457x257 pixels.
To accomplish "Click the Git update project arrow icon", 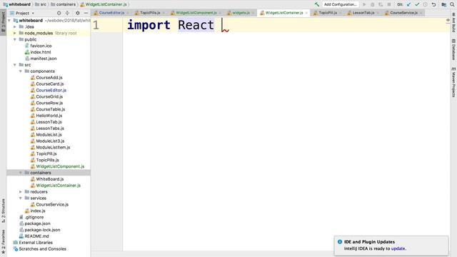I will click(408, 4).
